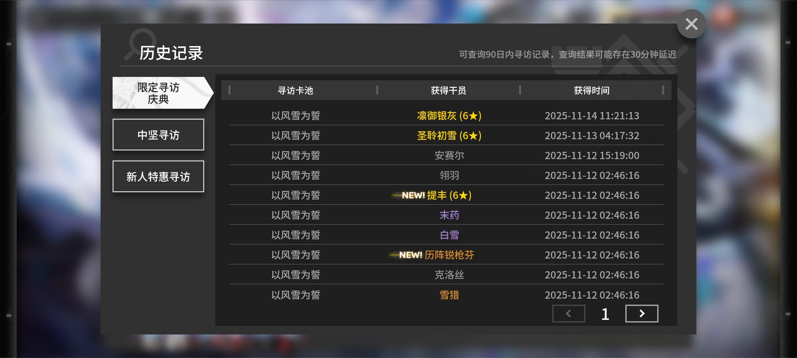797x358 pixels.
Task: Click NEW! 提丰 (6★) operator entry
Action: pyautogui.click(x=437, y=195)
